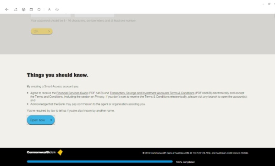Click the chevron inside the OK button
This screenshot has width=275, height=166.
point(49,31)
